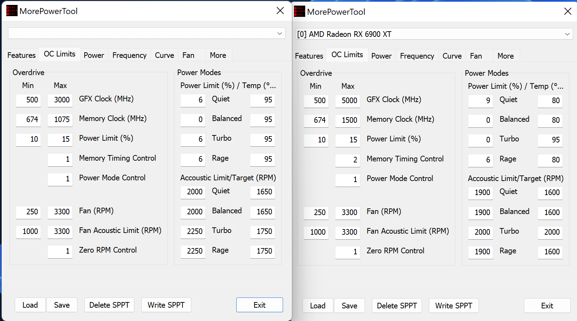Edit Fan RPM max 3300 in right window
577x321 pixels.
click(x=348, y=213)
